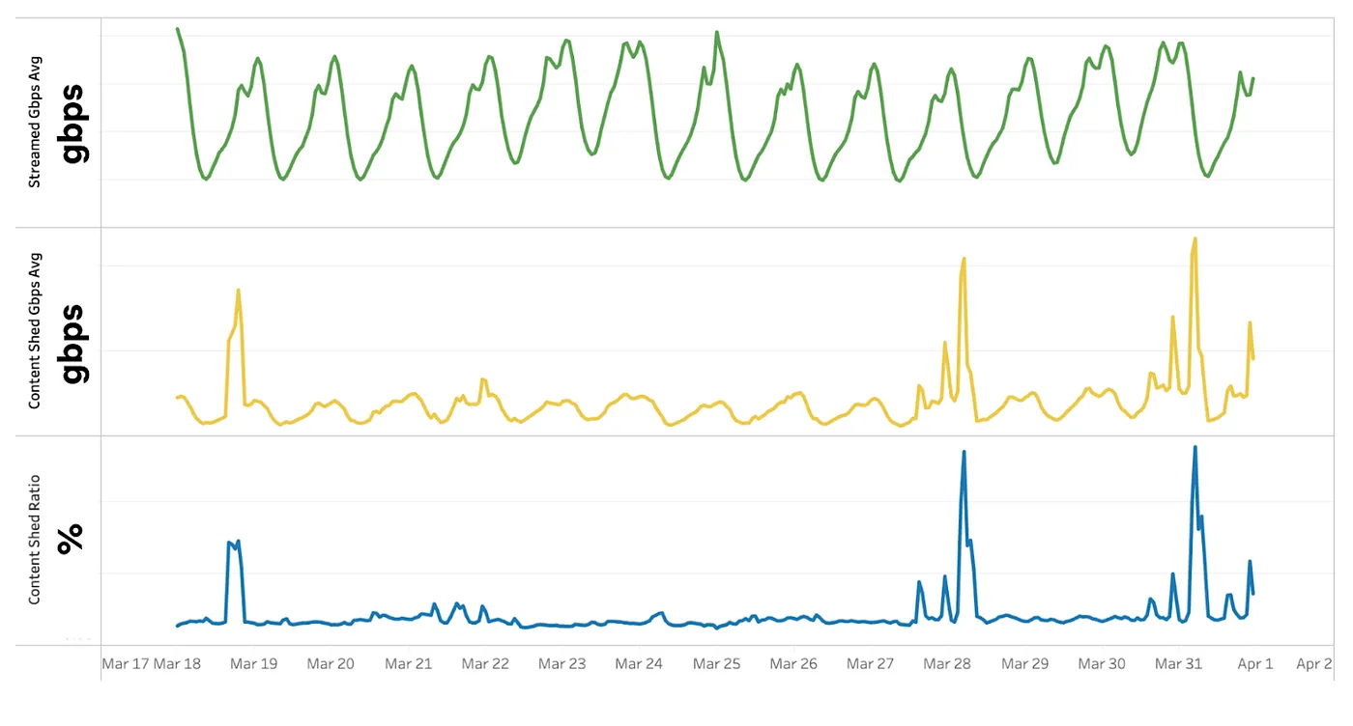Viewport: 1353px width, 726px height.
Task: Click the "Streamed Gbps Avg" axis title
Action: 35,122
